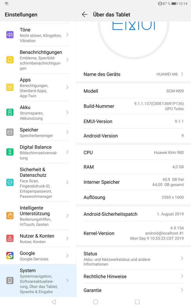Tap RAM value 4,0 GB
Viewport: 191px width, 307px height.
178,167
